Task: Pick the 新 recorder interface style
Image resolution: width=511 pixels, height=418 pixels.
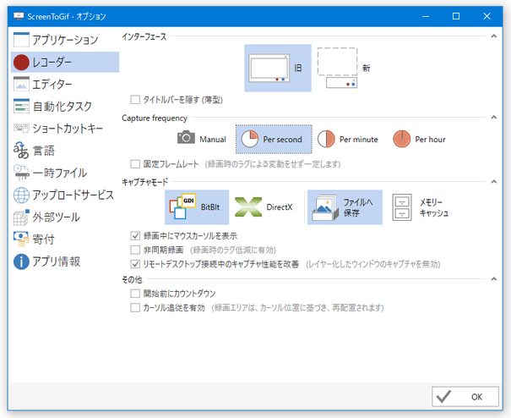Action: (x=347, y=69)
